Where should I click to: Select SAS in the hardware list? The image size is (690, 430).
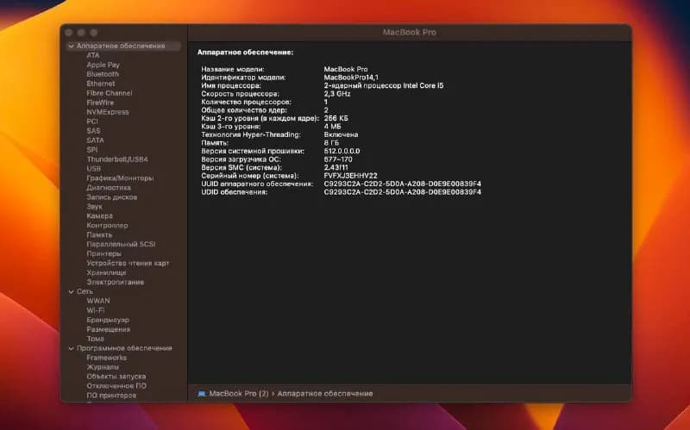(x=93, y=131)
